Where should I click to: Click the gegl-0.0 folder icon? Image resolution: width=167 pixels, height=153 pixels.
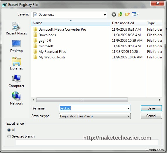tap(35, 40)
